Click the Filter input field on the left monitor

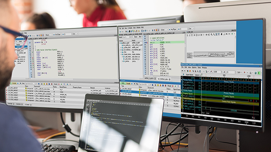[x=30, y=84]
